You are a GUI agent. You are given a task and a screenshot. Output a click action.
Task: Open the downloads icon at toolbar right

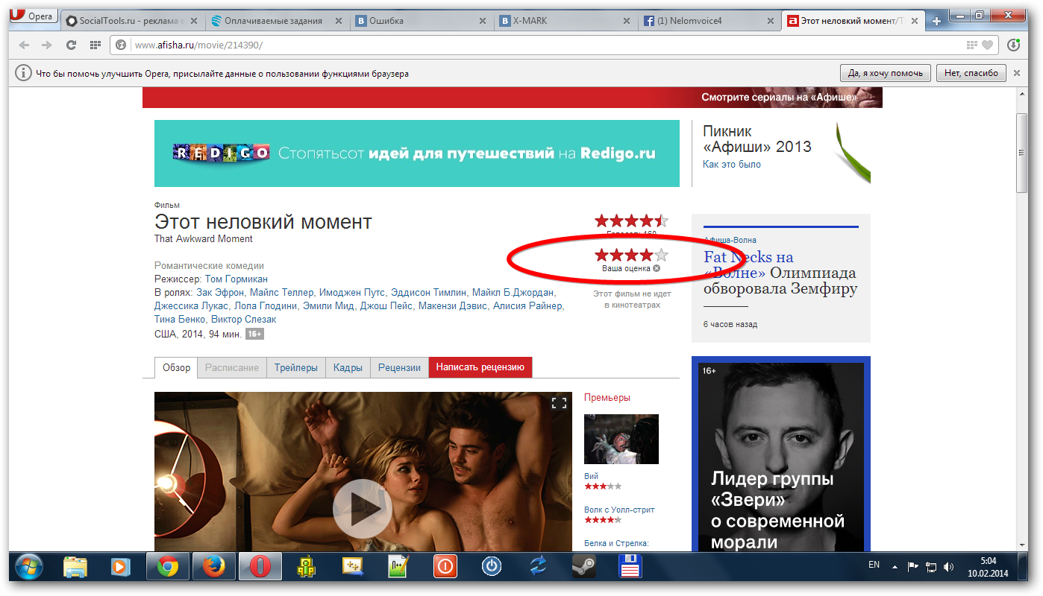pyautogui.click(x=1013, y=45)
